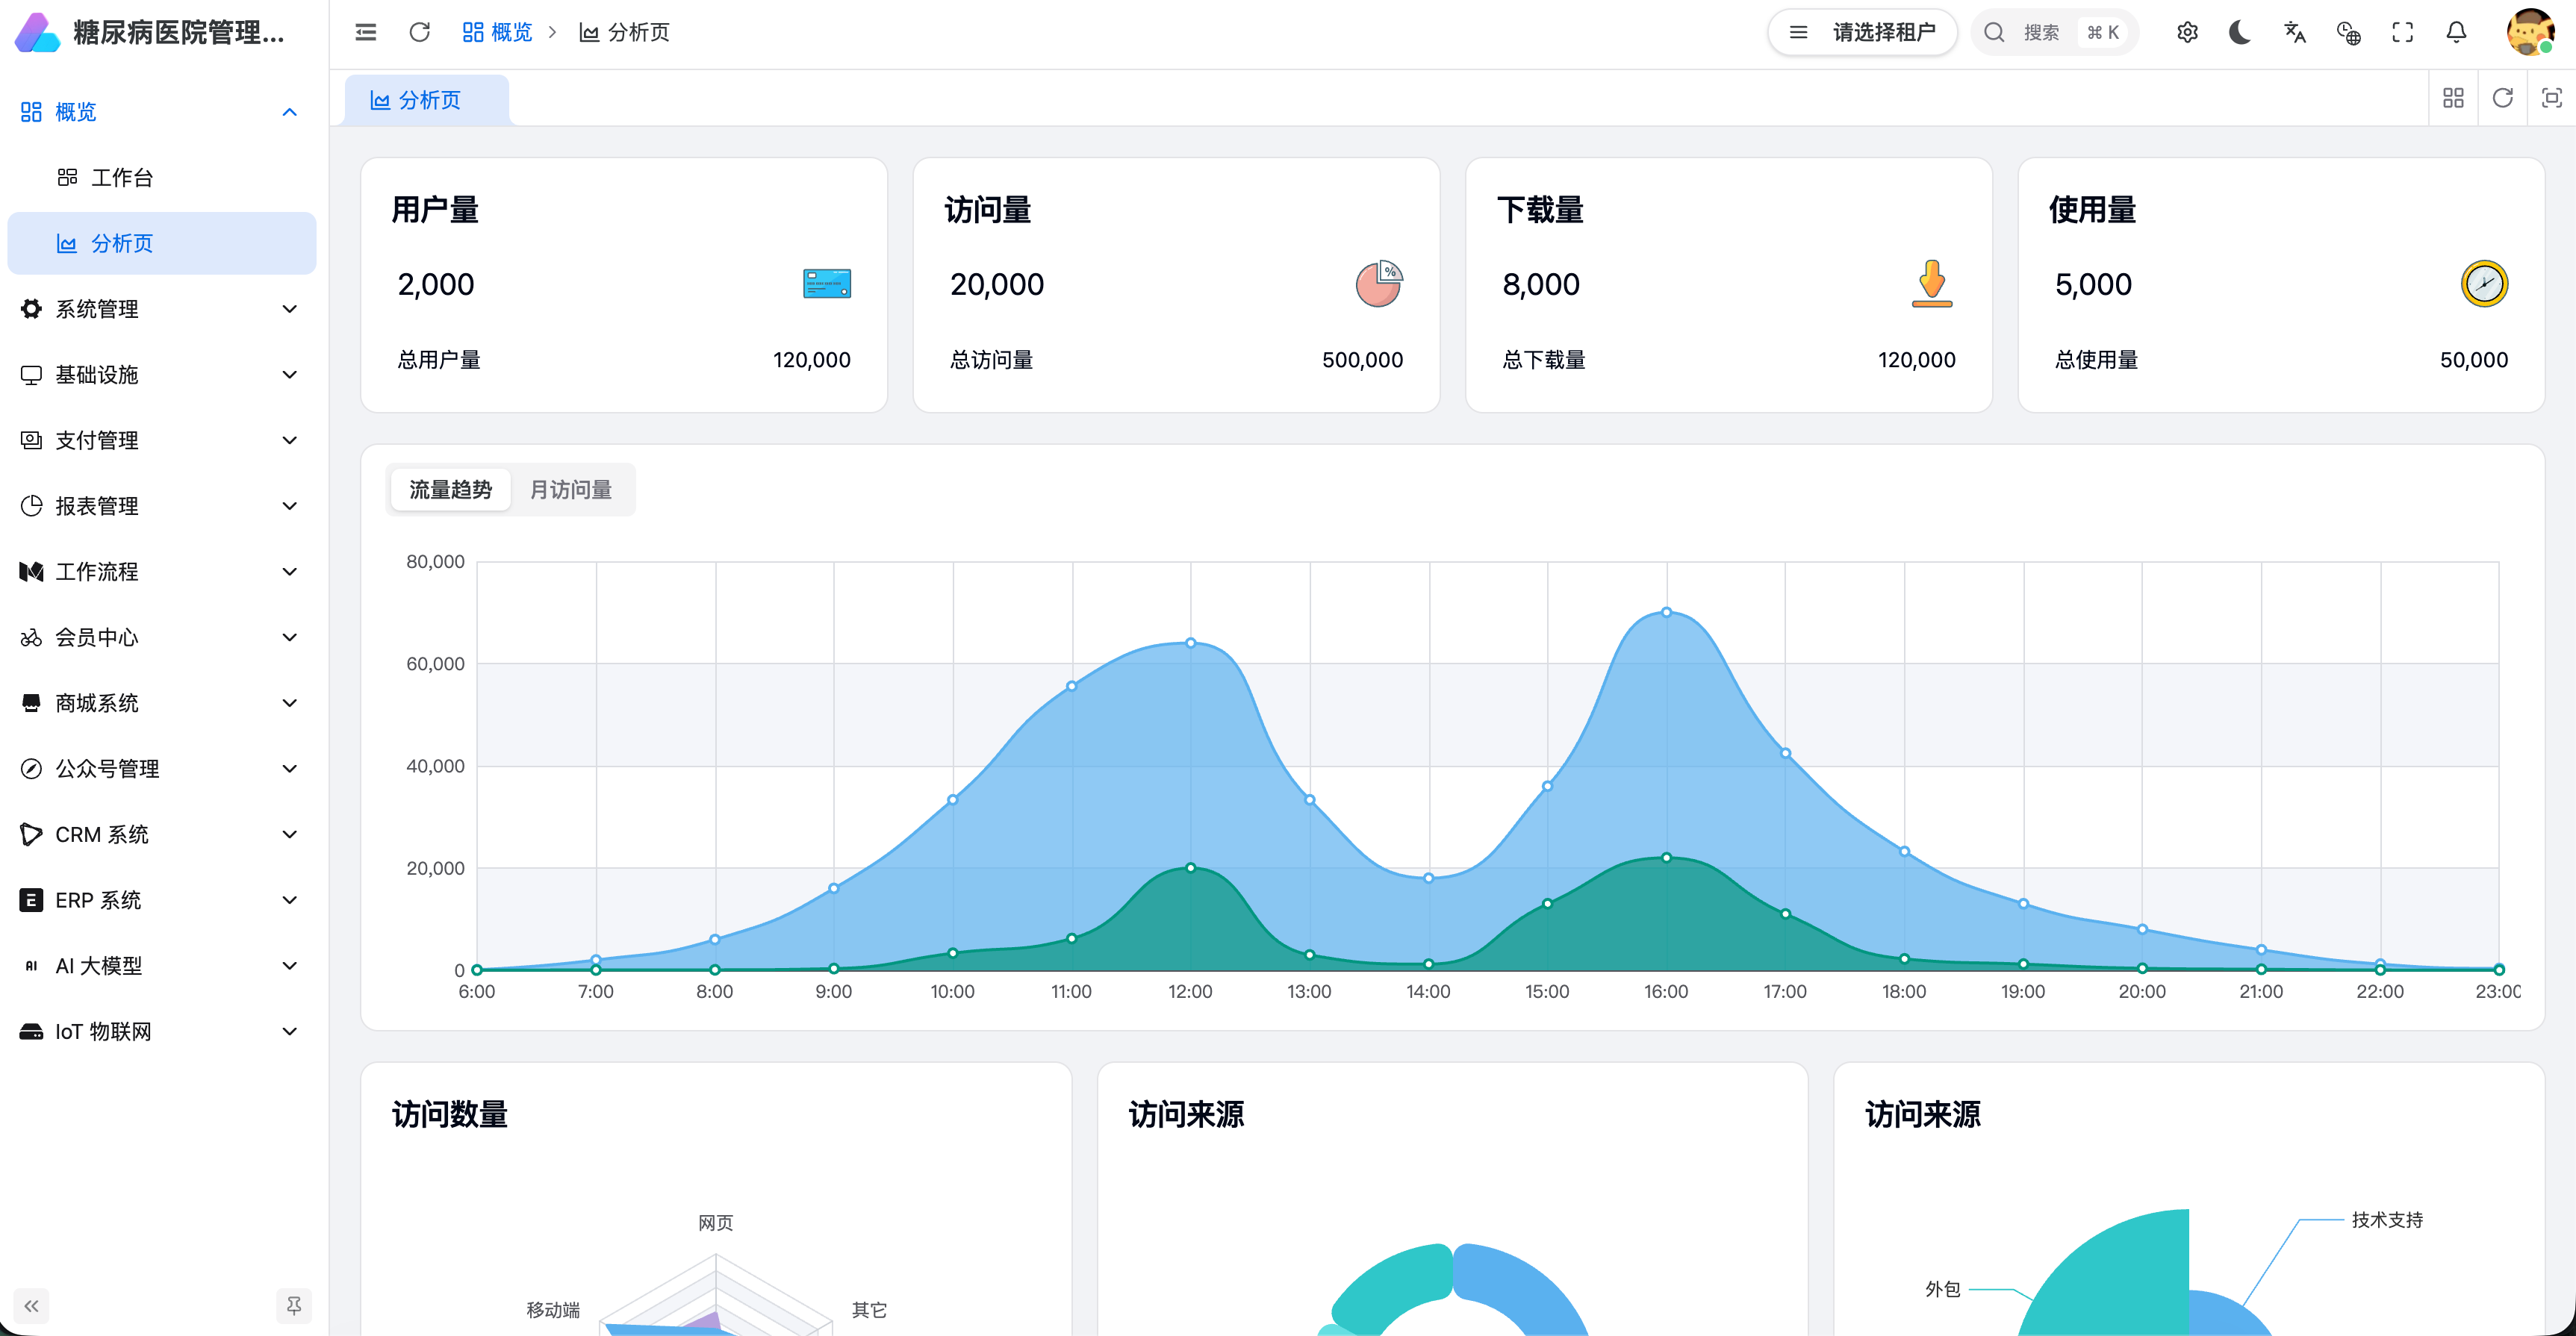Toggle dark mode with the moon icon
The width and height of the screenshot is (2576, 1336).
click(x=2241, y=32)
